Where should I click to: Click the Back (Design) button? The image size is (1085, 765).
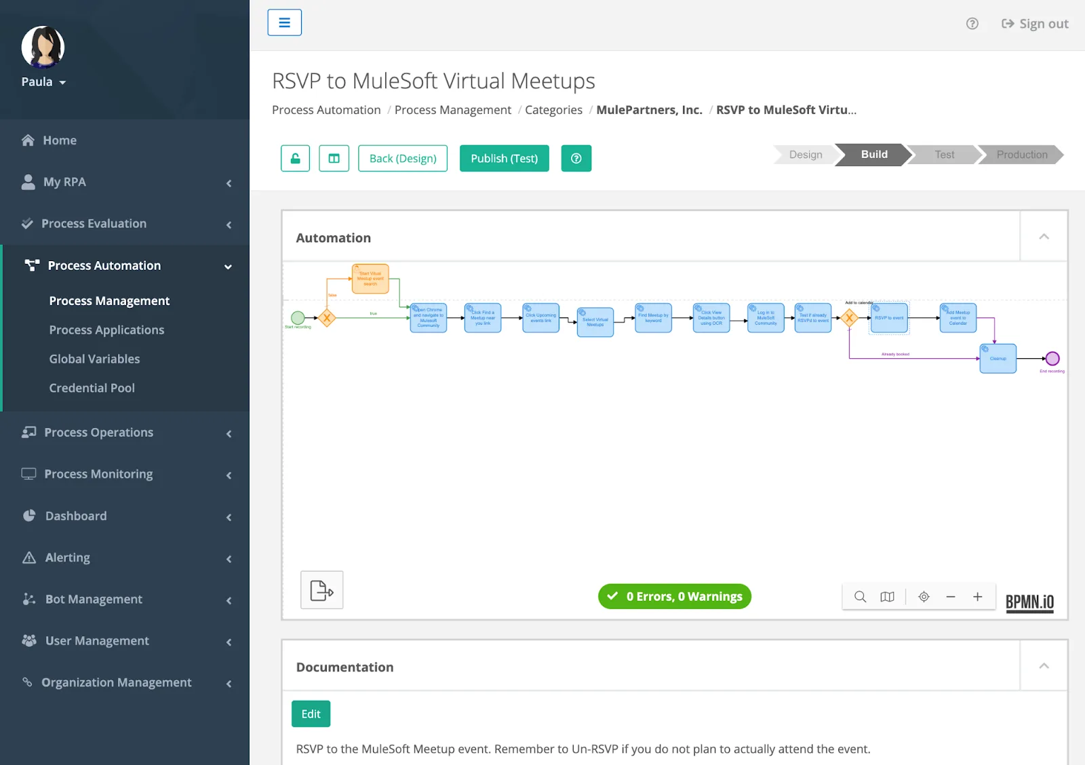(x=403, y=158)
